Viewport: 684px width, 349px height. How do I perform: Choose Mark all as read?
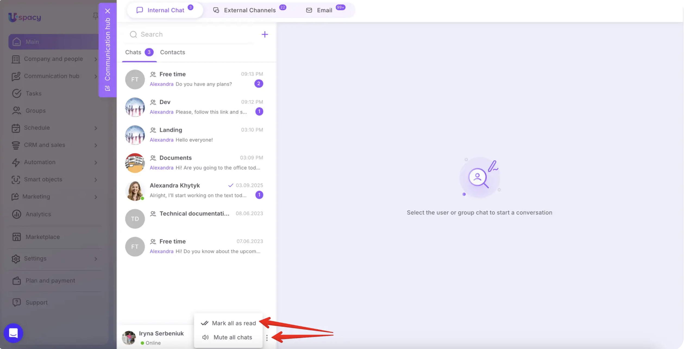tap(228, 323)
